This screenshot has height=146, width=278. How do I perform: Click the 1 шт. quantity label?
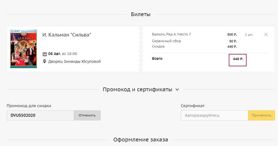click(x=249, y=35)
